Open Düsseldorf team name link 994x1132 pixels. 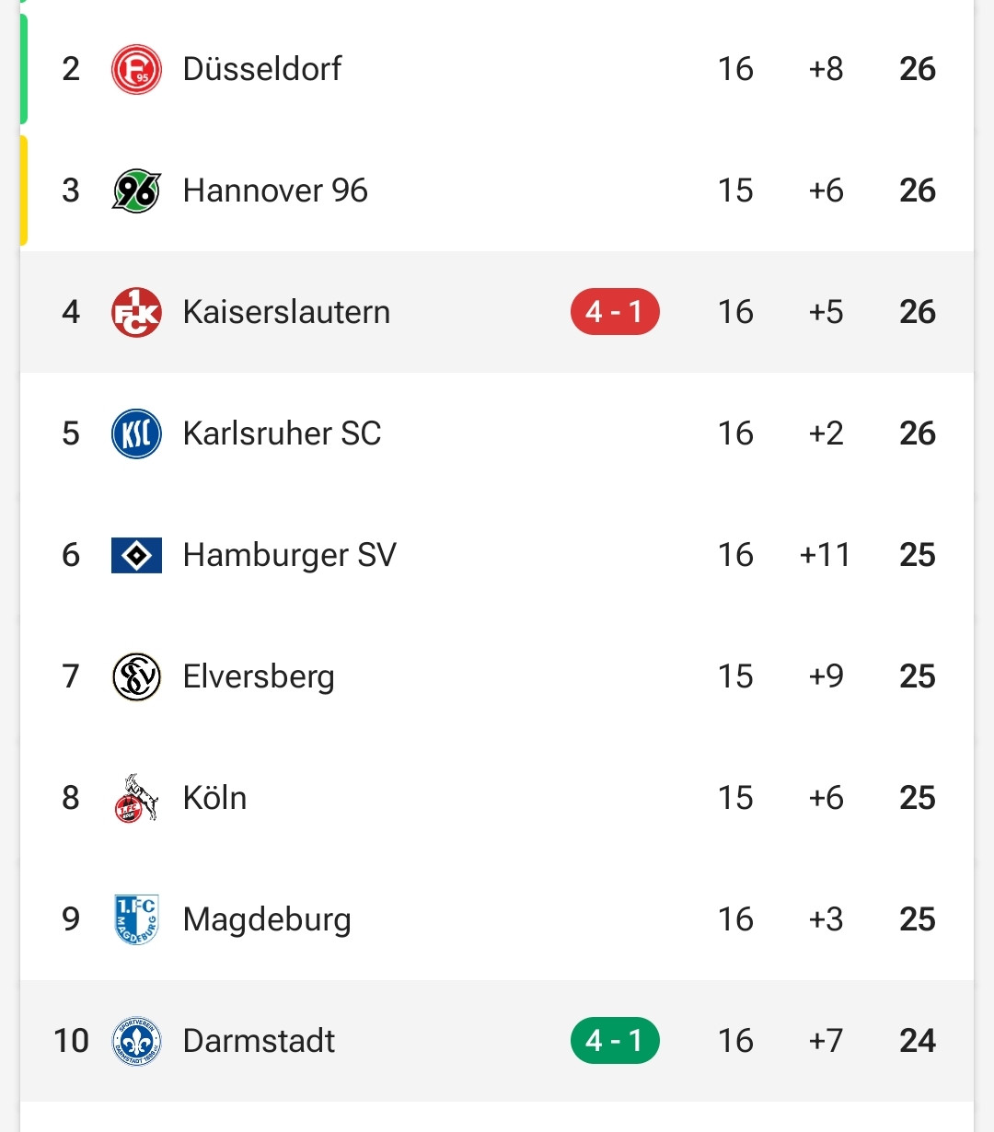click(262, 69)
